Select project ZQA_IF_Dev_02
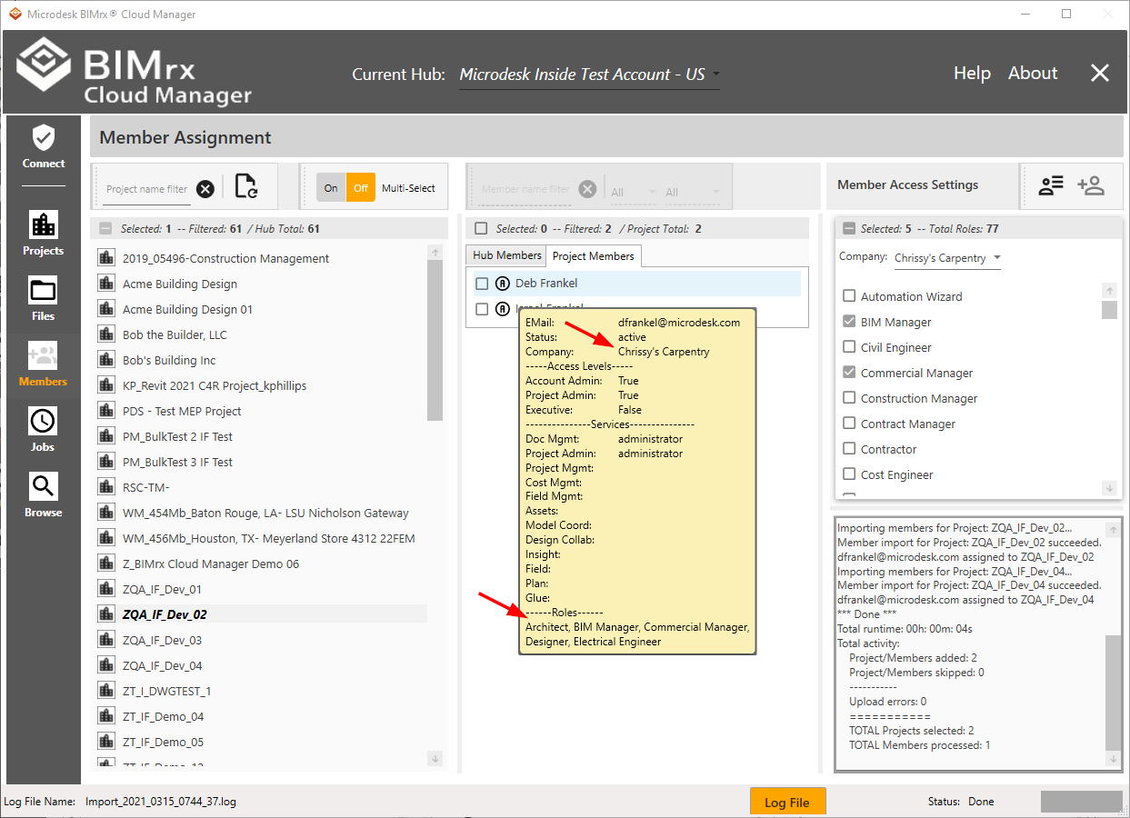Viewport: 1130px width, 818px height. (165, 614)
